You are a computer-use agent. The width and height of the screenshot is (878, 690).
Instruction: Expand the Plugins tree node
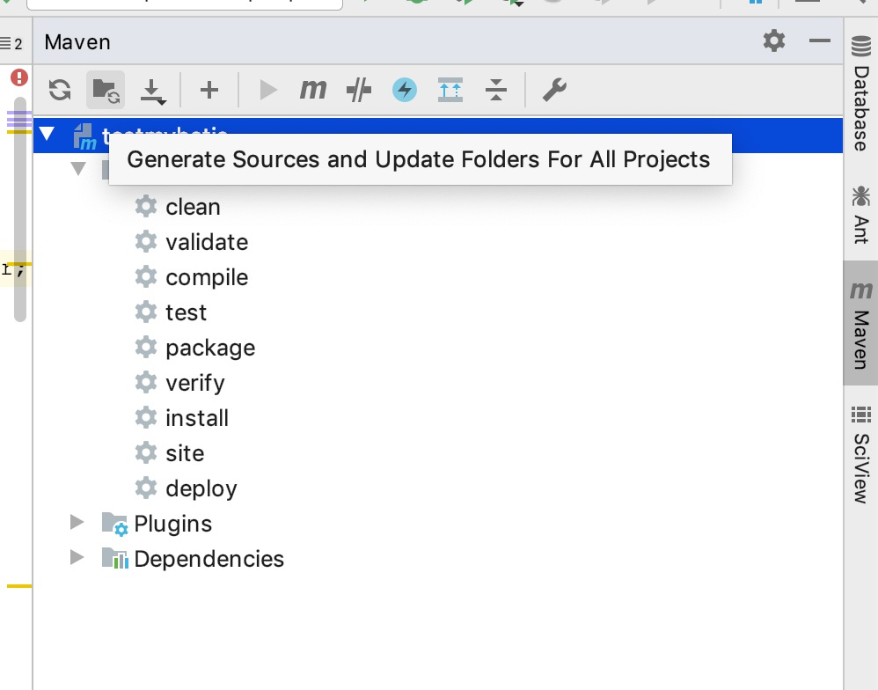(x=77, y=523)
